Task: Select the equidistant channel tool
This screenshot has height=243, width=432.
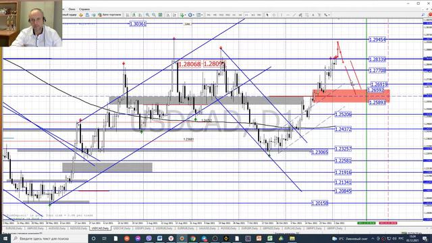Action: click(x=300, y=15)
